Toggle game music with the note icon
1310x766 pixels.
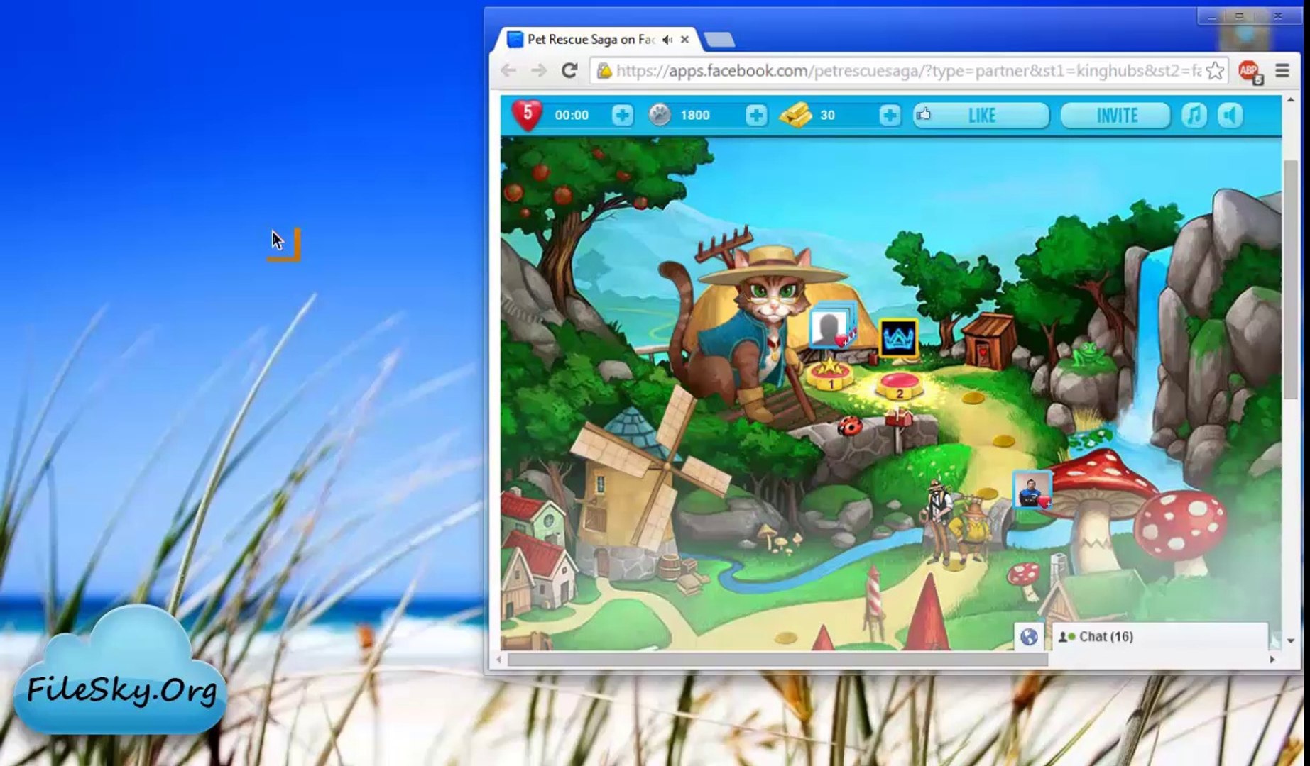pos(1194,115)
